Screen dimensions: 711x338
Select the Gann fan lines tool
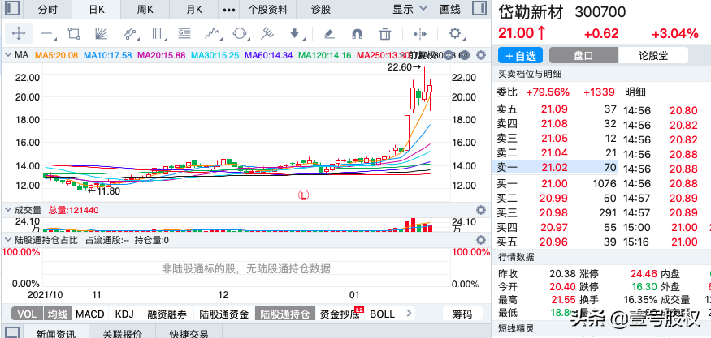click(x=102, y=34)
